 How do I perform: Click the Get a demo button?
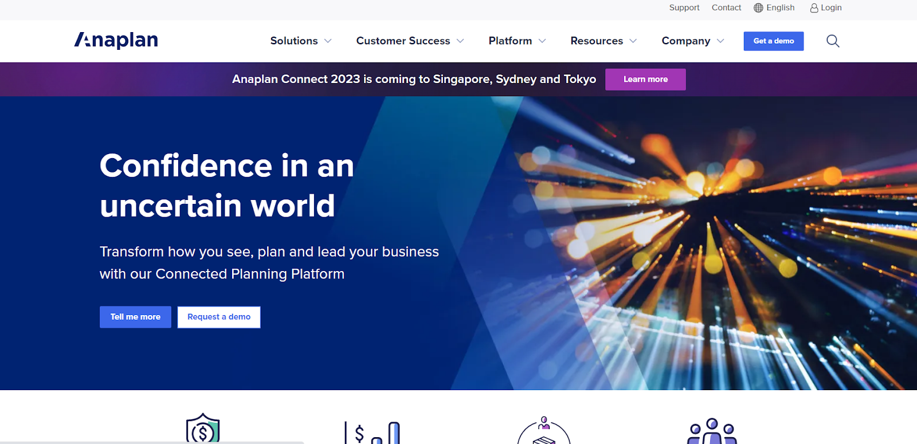coord(774,41)
